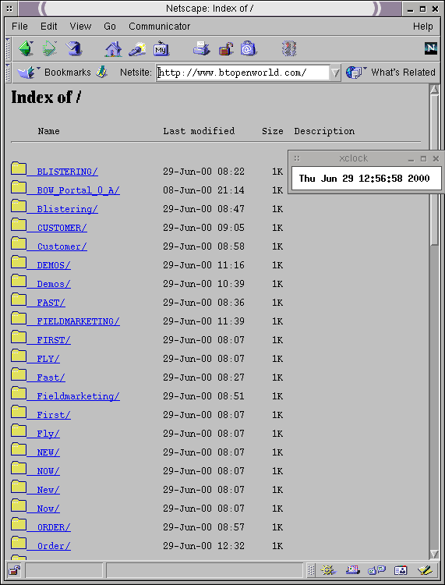
Task: Open the BOW_Portal_O_A/ directory link
Action: tap(78, 190)
